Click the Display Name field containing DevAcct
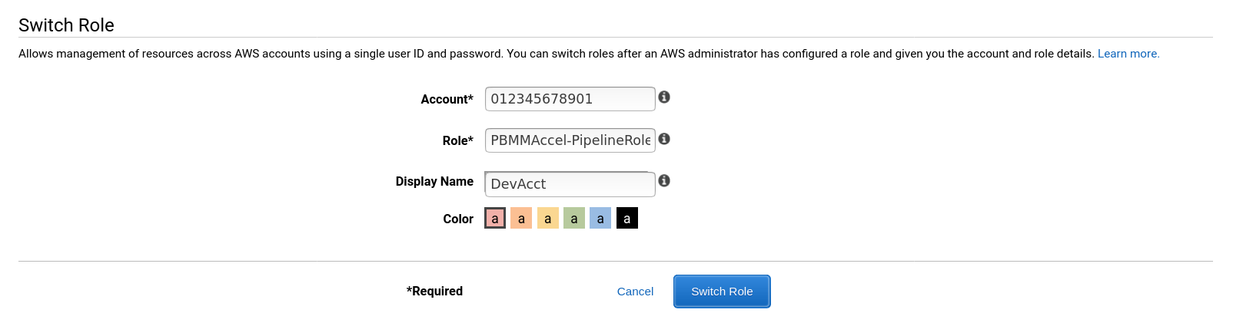The image size is (1233, 323). pyautogui.click(x=570, y=184)
